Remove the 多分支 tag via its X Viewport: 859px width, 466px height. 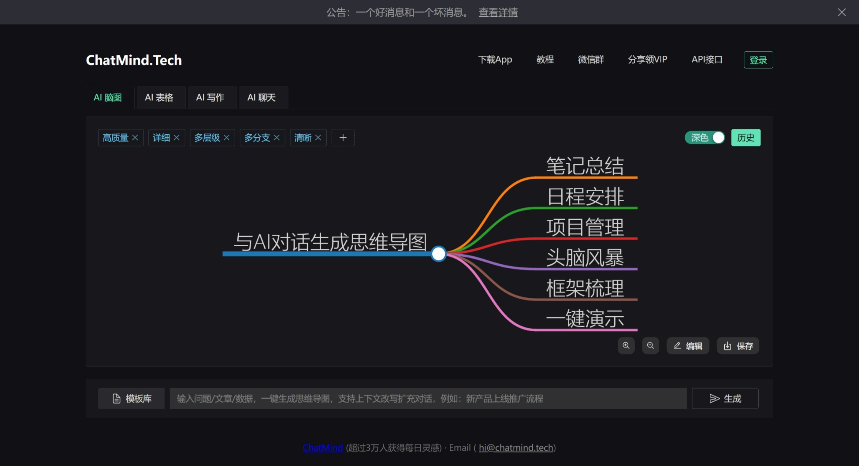click(x=277, y=137)
